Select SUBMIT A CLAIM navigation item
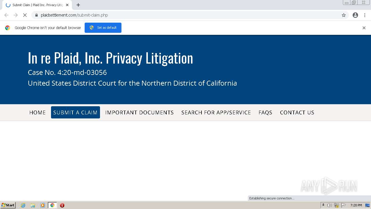The image size is (371, 209). coord(75,112)
